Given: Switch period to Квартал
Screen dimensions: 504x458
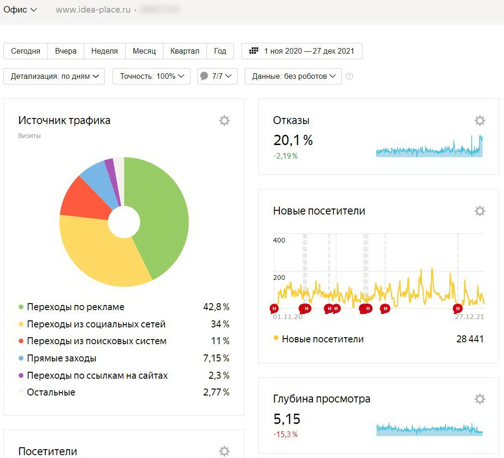Looking at the screenshot, I should pos(185,51).
